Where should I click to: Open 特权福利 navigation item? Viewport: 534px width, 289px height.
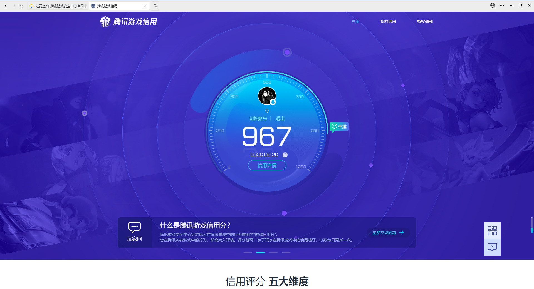click(x=425, y=21)
